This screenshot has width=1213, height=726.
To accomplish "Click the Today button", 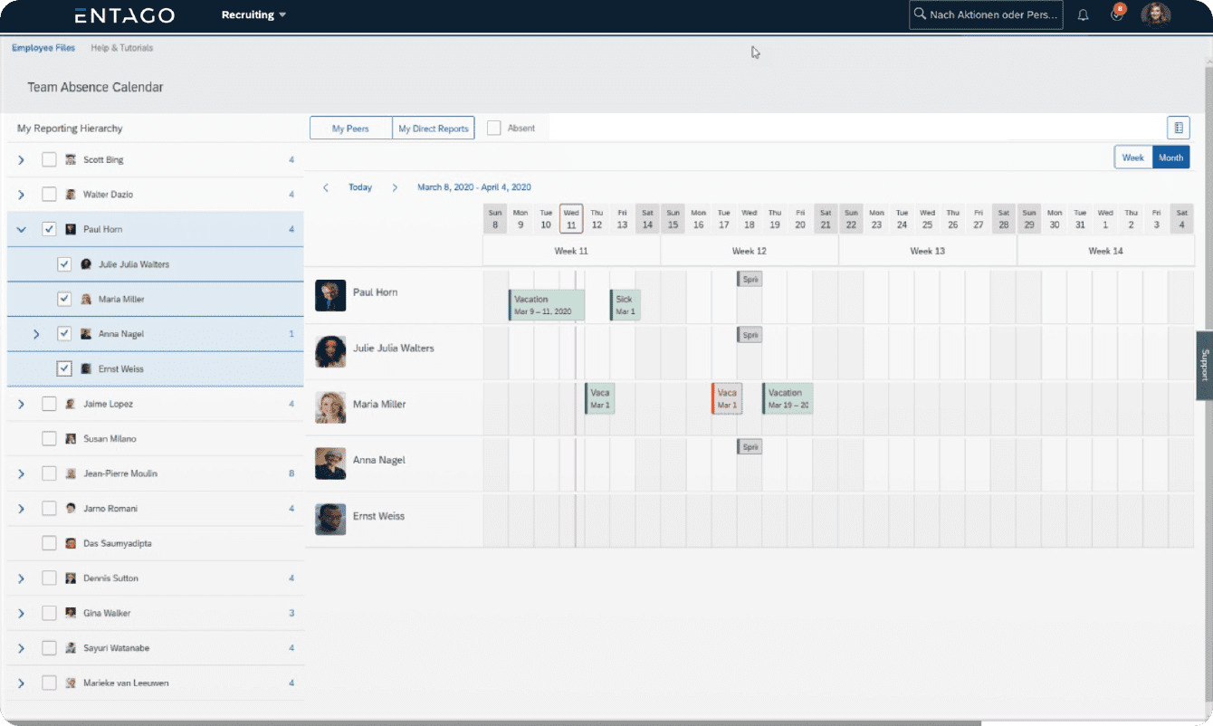I will [360, 187].
